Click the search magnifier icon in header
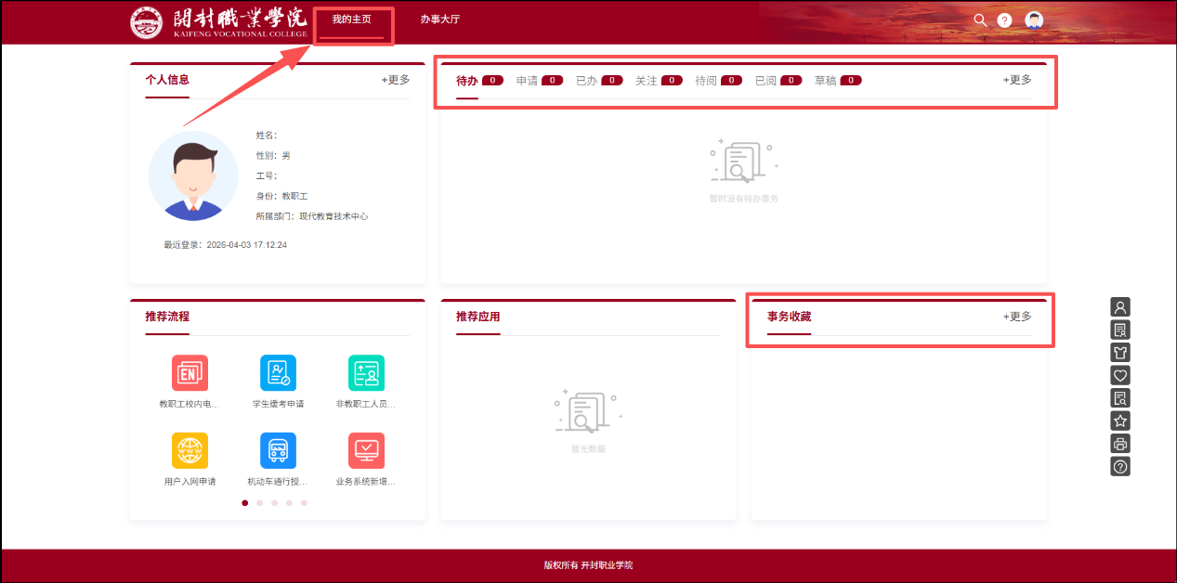Image resolution: width=1177 pixels, height=583 pixels. pyautogui.click(x=979, y=20)
